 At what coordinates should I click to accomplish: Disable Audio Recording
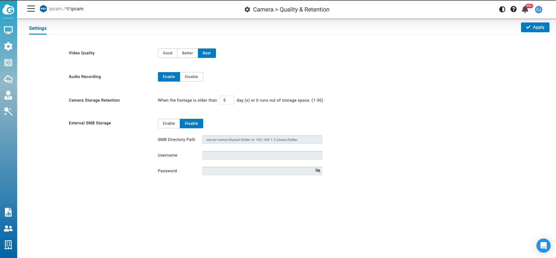[191, 77]
